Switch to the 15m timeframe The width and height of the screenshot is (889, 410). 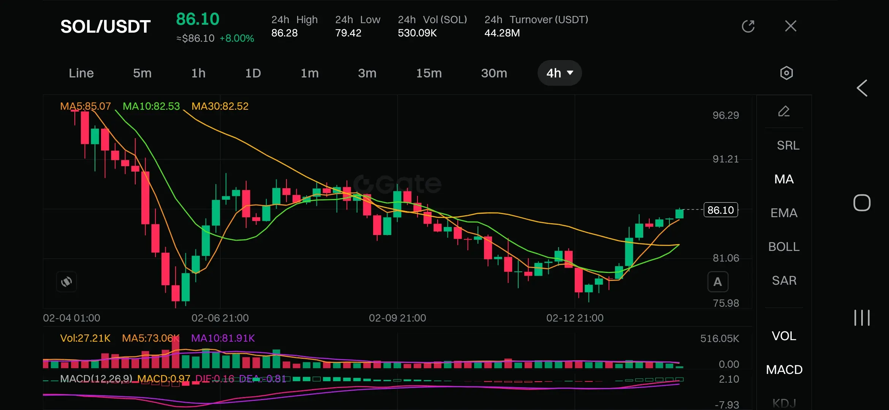[x=429, y=73]
